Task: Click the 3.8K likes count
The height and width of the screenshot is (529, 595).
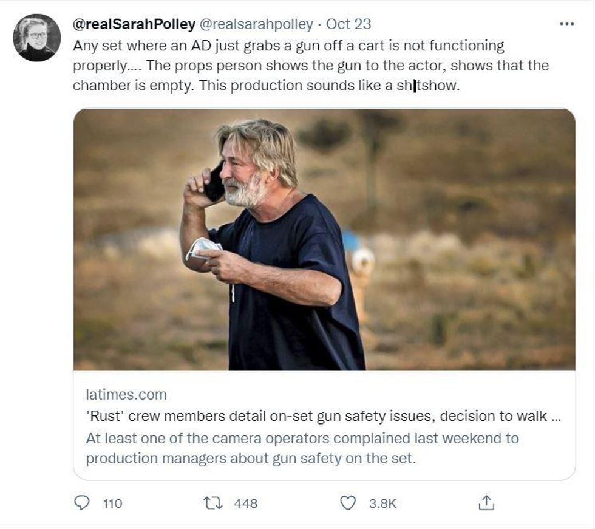Action: click(382, 503)
